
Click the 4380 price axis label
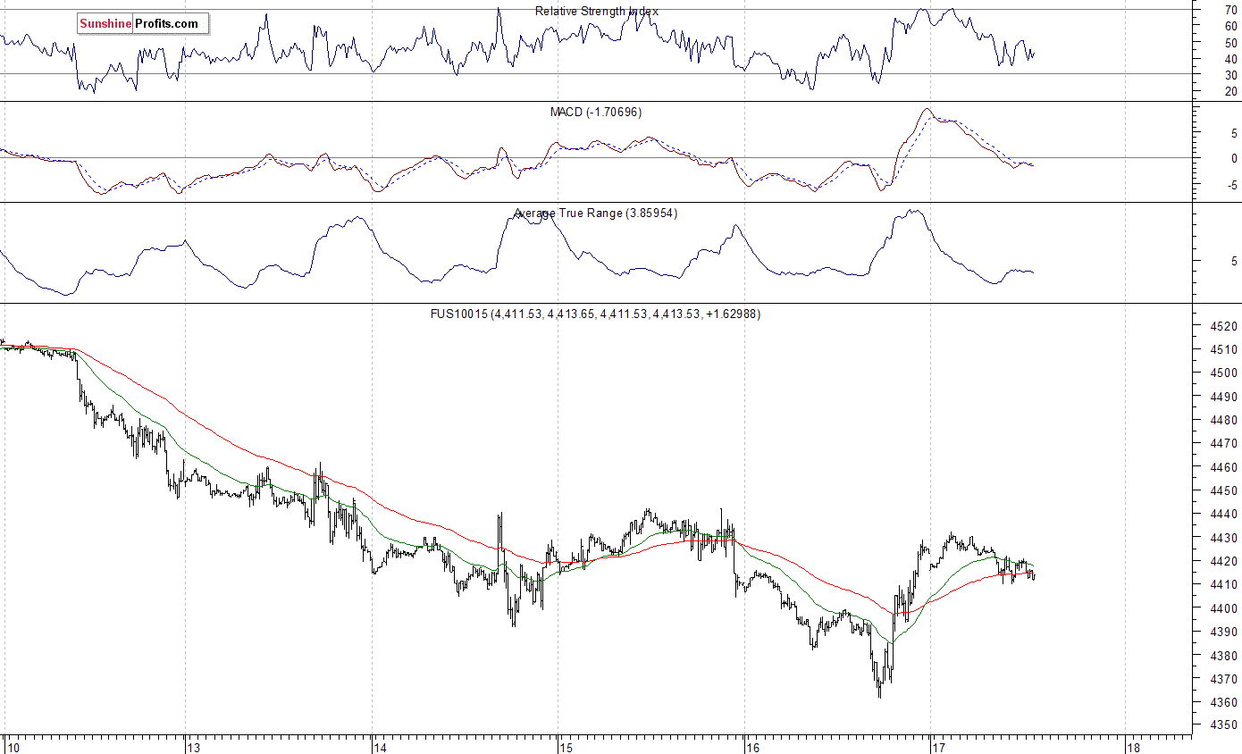[1223, 656]
